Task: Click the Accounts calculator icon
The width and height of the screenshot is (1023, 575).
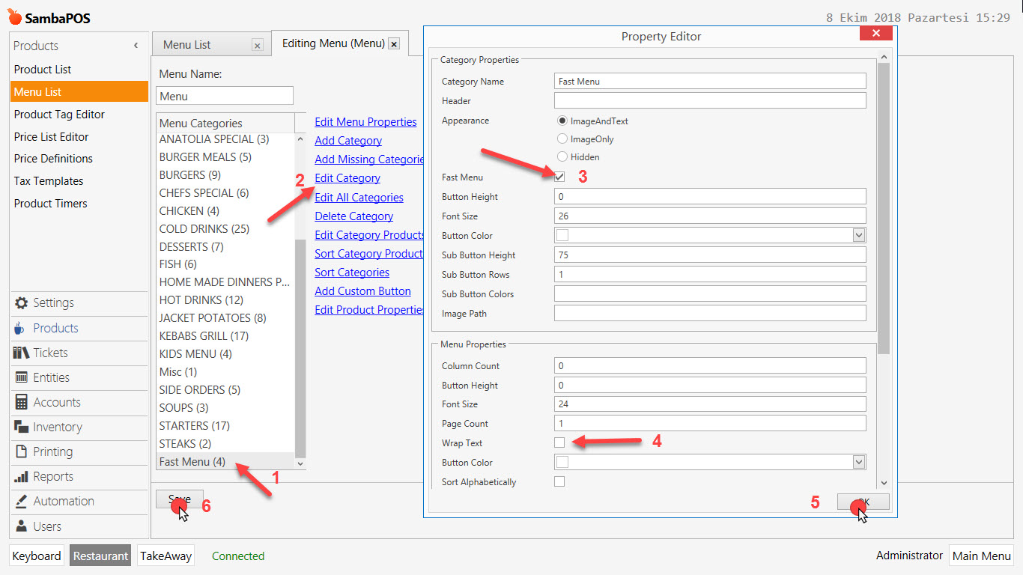Action: point(21,402)
